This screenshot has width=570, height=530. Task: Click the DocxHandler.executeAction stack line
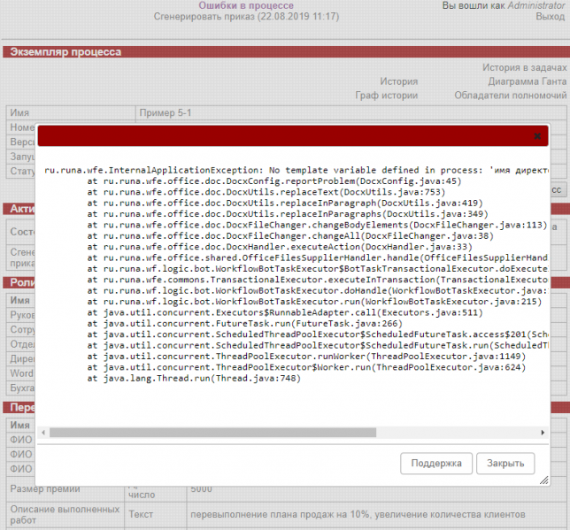coord(280,247)
